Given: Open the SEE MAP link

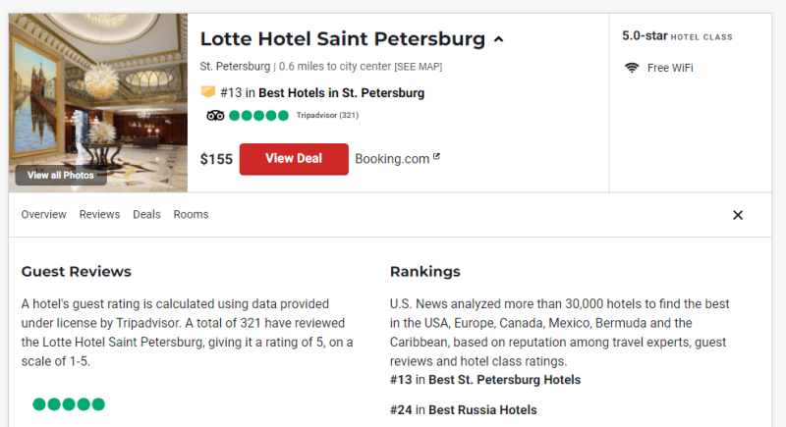Looking at the screenshot, I should 418,67.
